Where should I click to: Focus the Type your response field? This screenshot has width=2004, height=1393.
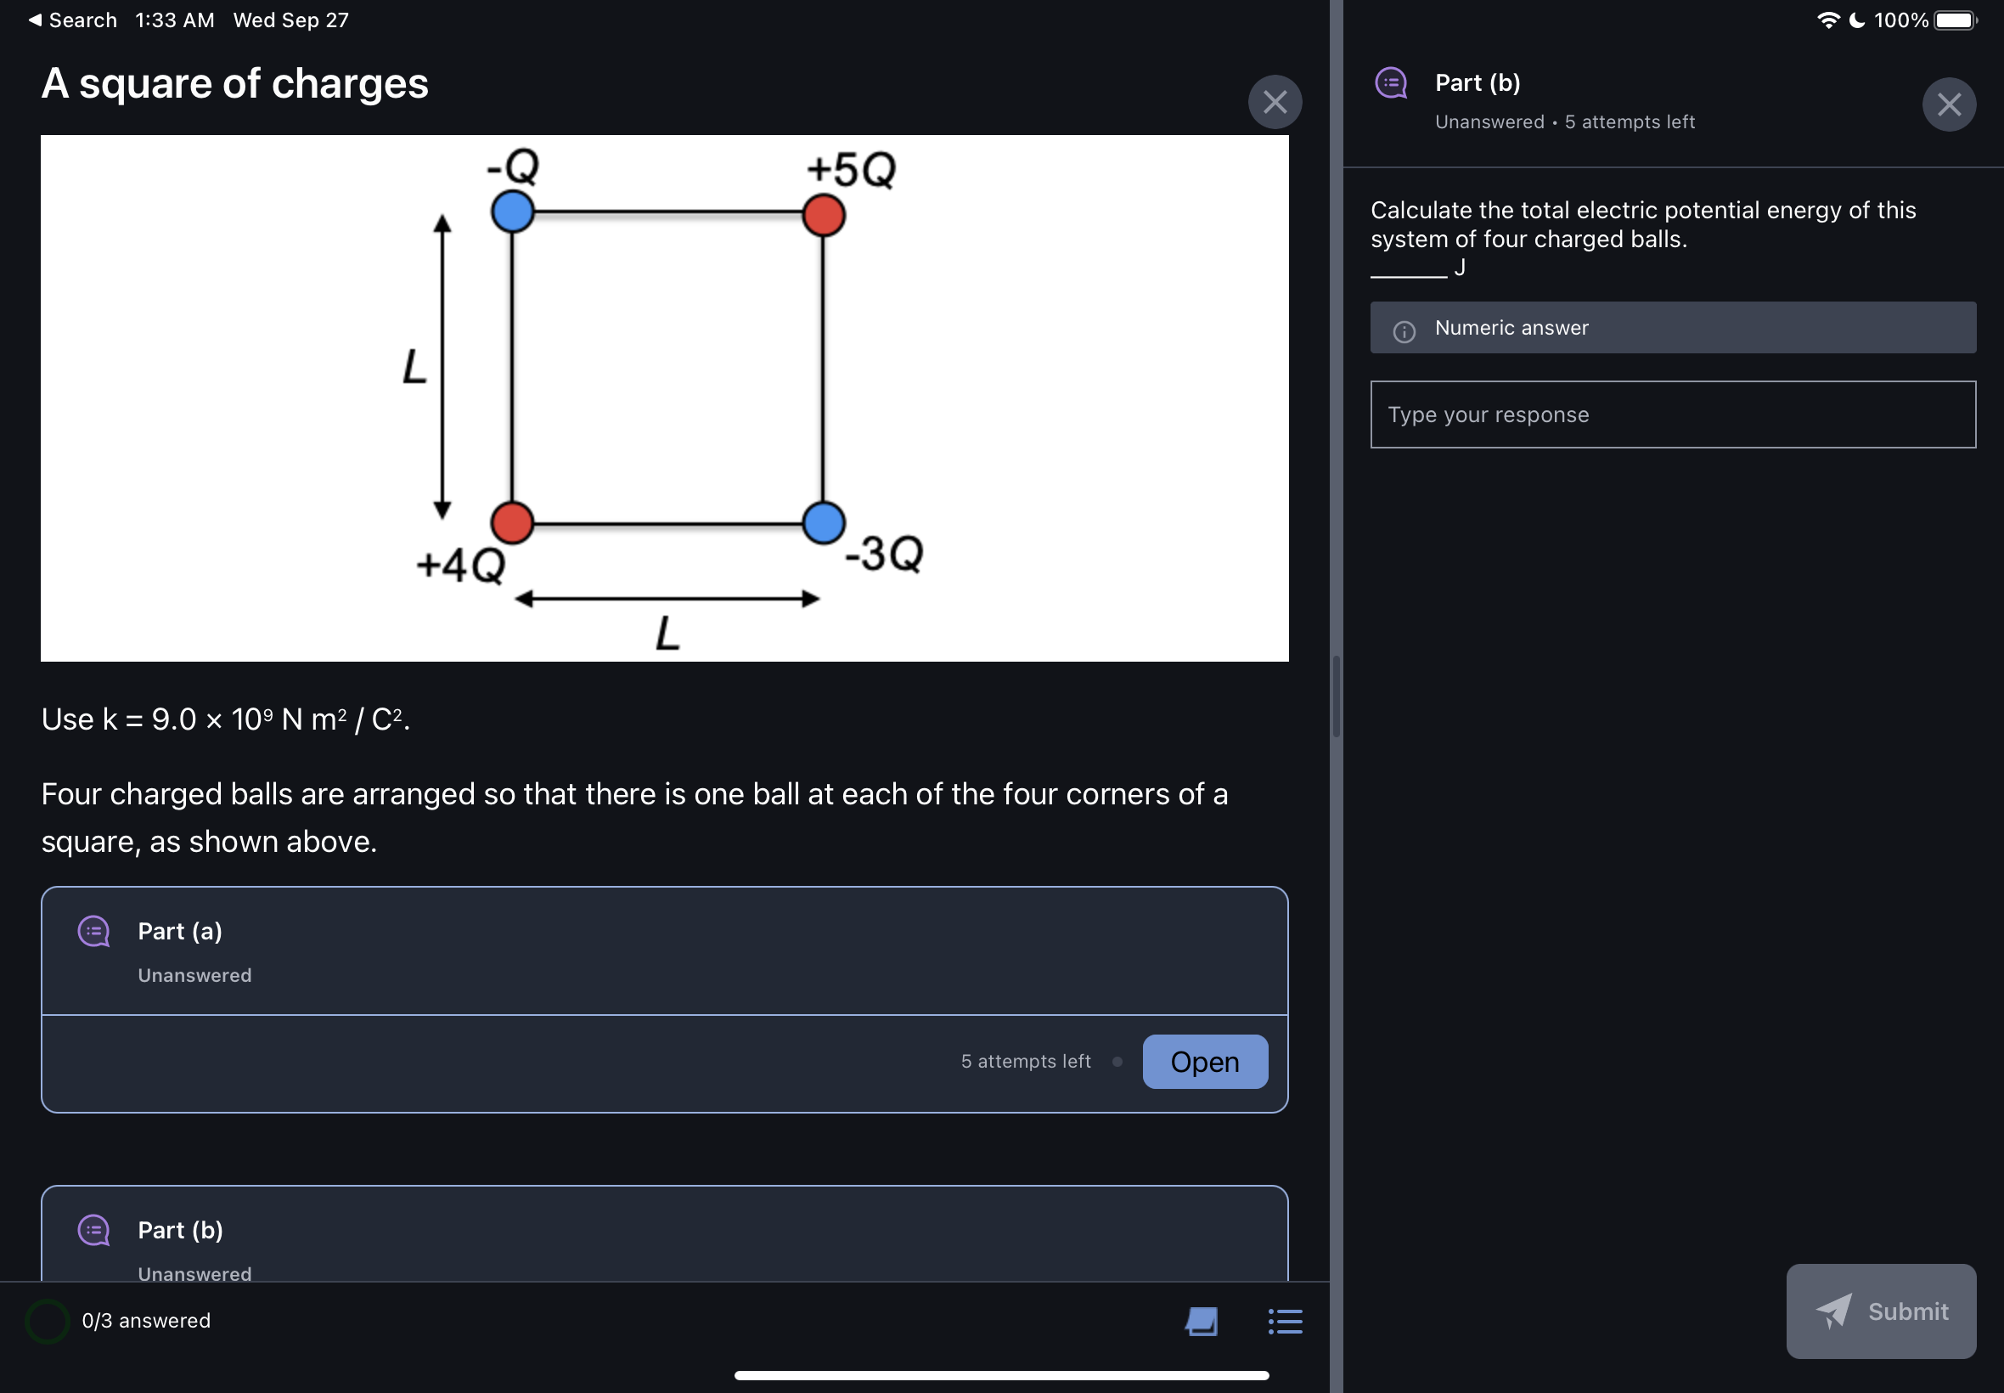(x=1672, y=415)
